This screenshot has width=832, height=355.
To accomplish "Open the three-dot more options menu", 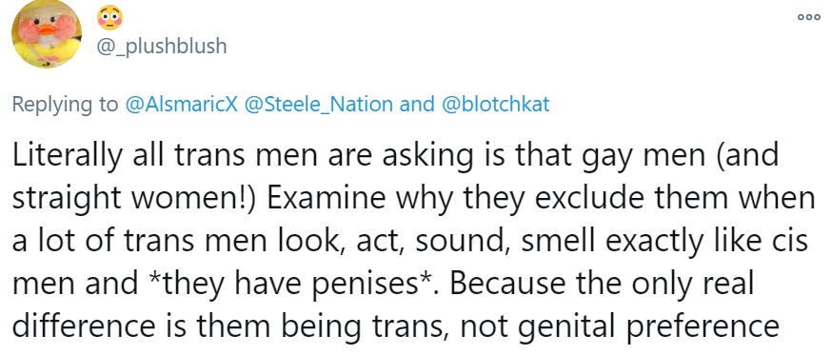I will [x=809, y=17].
